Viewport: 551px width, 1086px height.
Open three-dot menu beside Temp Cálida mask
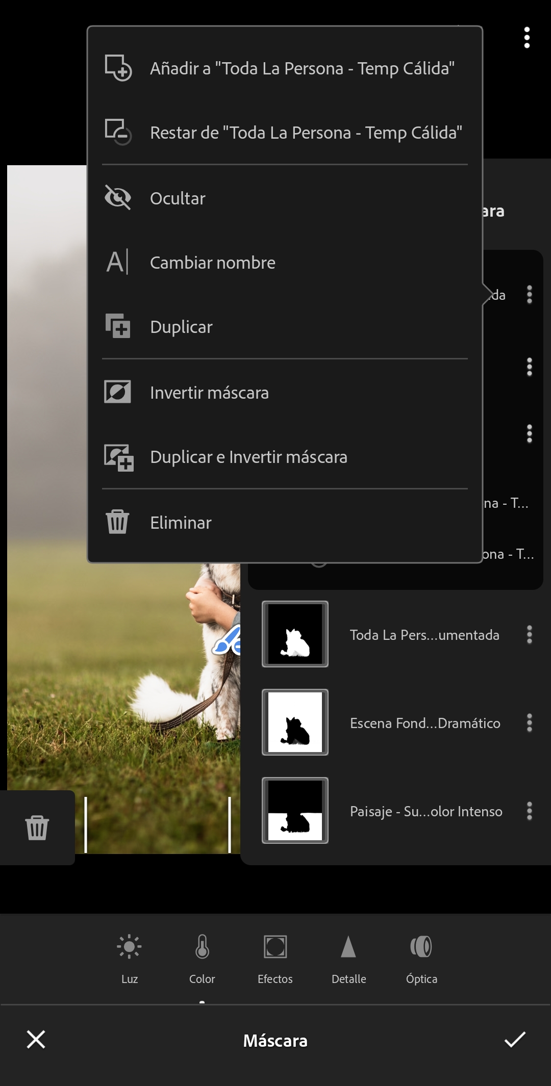[530, 295]
